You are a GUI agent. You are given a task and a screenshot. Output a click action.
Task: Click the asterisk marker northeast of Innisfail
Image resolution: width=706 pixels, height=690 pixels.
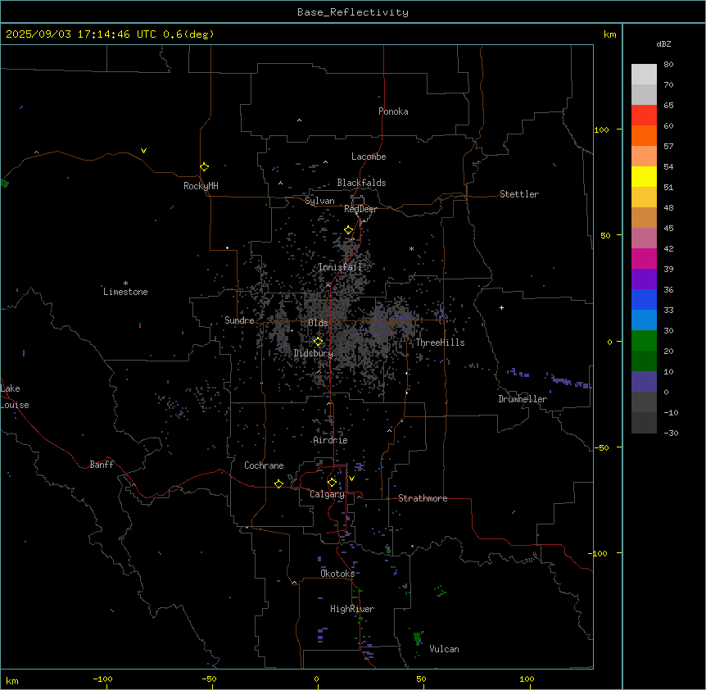click(411, 248)
